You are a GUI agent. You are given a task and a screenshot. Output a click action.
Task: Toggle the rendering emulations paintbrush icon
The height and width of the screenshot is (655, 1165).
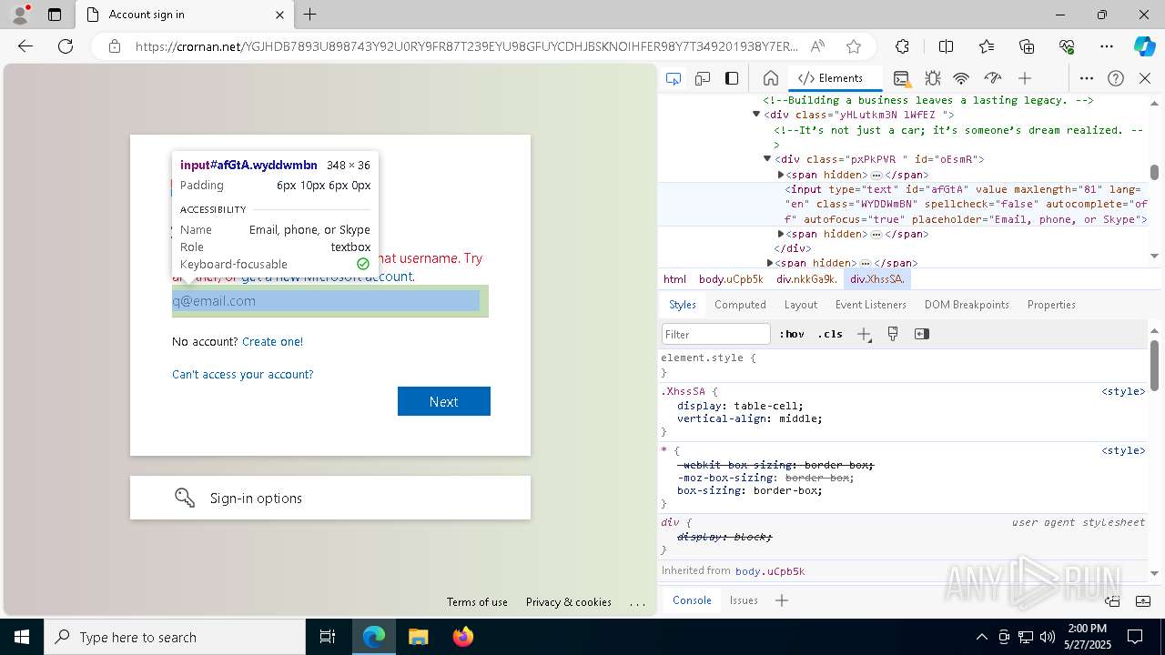(893, 334)
